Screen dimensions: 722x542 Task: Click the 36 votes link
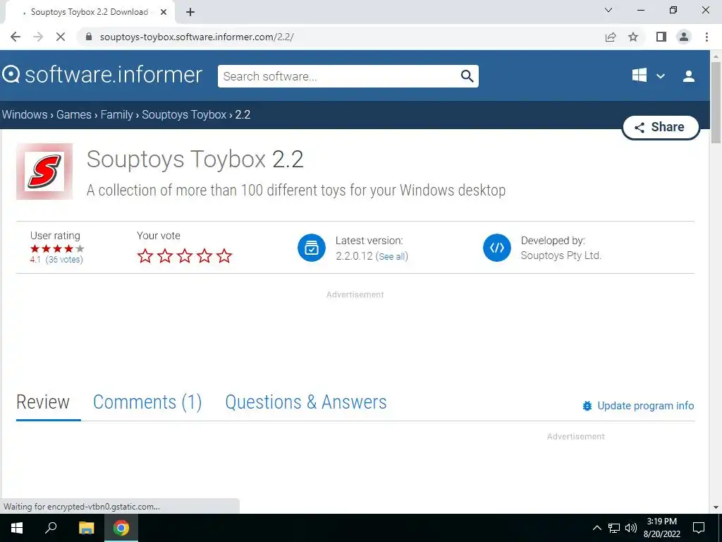(x=64, y=260)
